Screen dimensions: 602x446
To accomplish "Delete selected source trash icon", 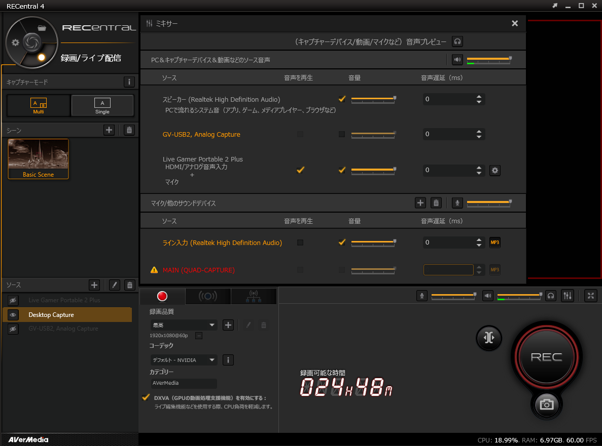I will [x=130, y=285].
